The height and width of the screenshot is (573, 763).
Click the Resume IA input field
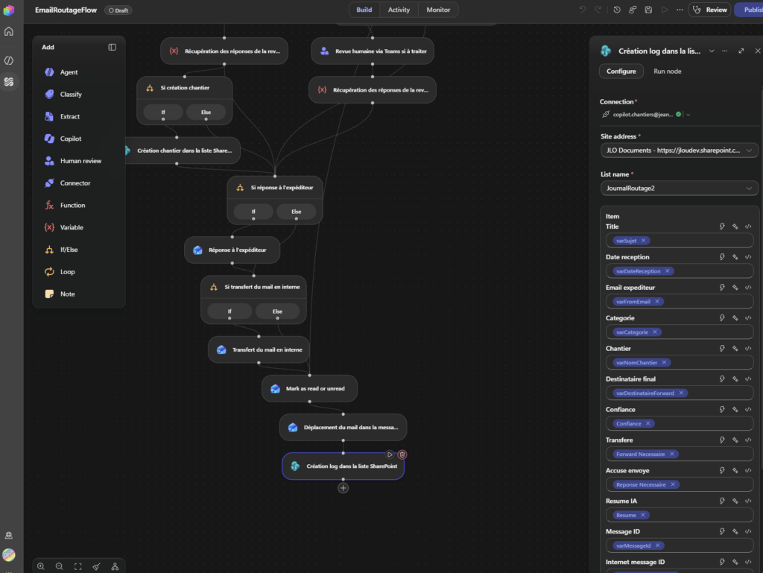pos(680,515)
